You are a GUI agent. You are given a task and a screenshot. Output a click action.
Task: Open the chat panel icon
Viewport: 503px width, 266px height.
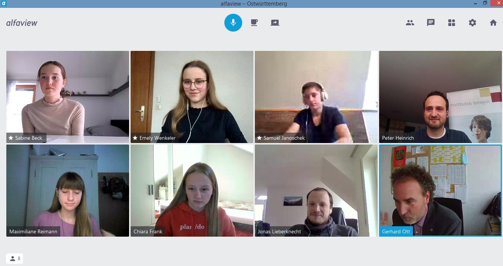(x=431, y=23)
